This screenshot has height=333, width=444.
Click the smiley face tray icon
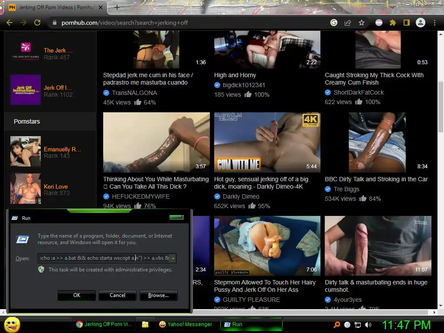(x=347, y=325)
